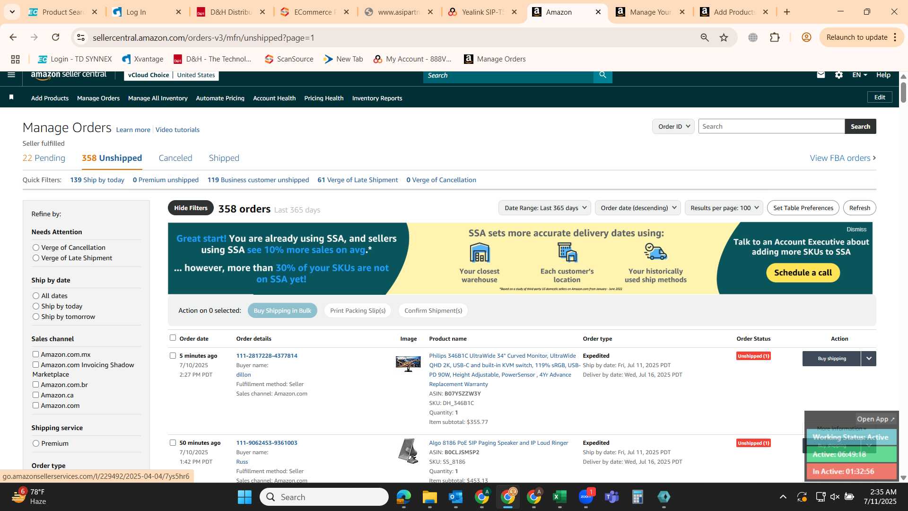The image size is (908, 511).
Task: Show hidden system tray icons chevron
Action: (783, 497)
